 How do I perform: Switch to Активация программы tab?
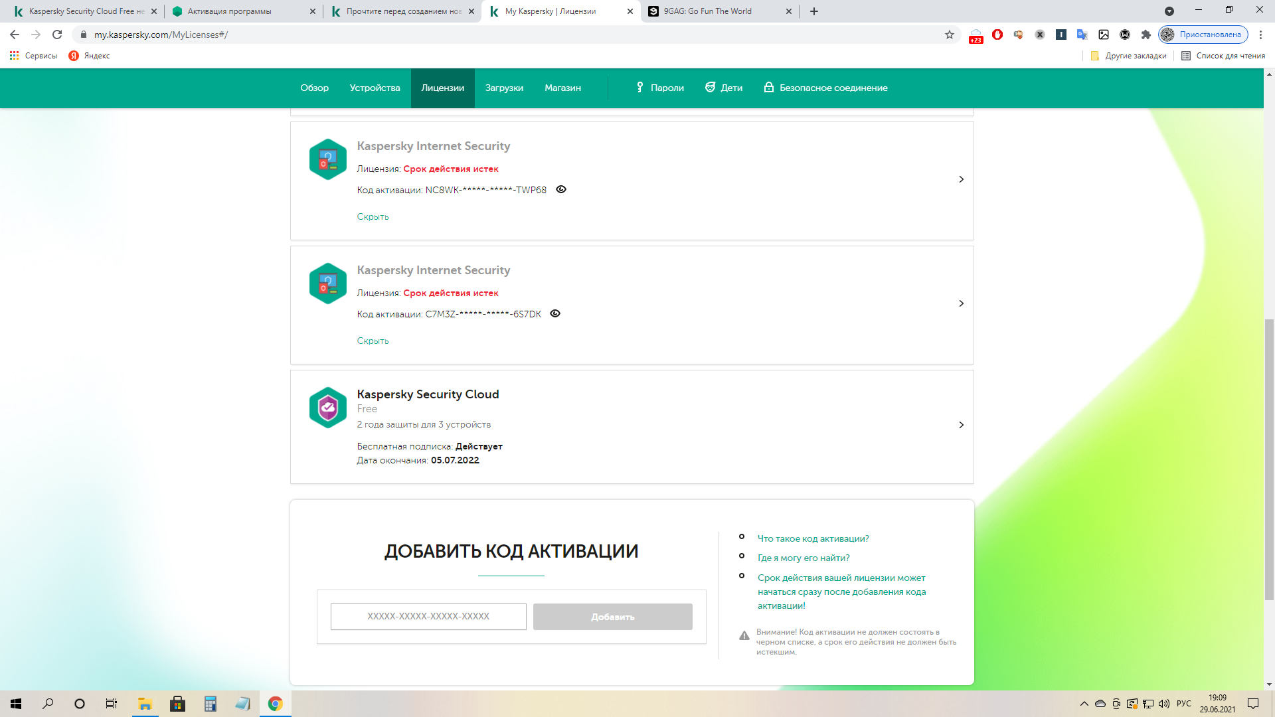tap(242, 11)
